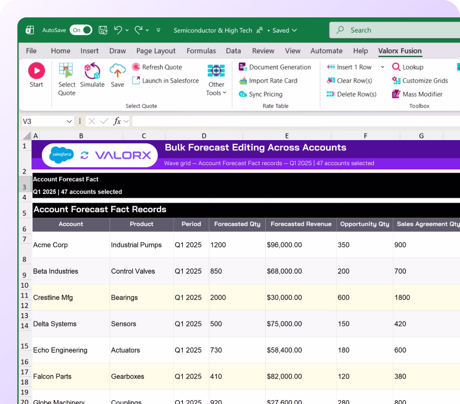This screenshot has width=460, height=404.
Task: Click the Forecasted Revenue column header
Action: tap(301, 224)
